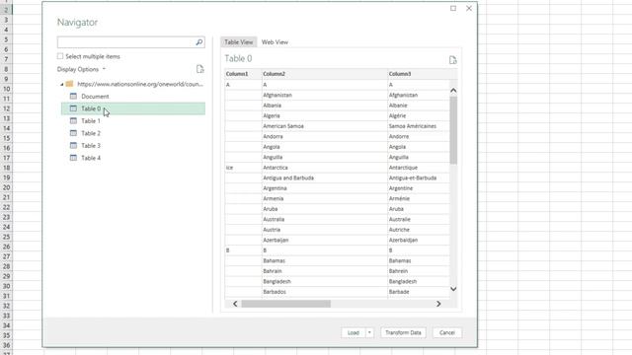Click the Table 4 icon in tree
This screenshot has width=632, height=355.
click(73, 158)
